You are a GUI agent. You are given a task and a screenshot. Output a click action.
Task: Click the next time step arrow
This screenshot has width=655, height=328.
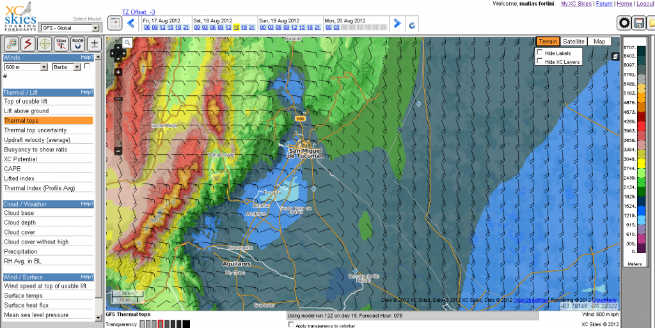pos(397,24)
